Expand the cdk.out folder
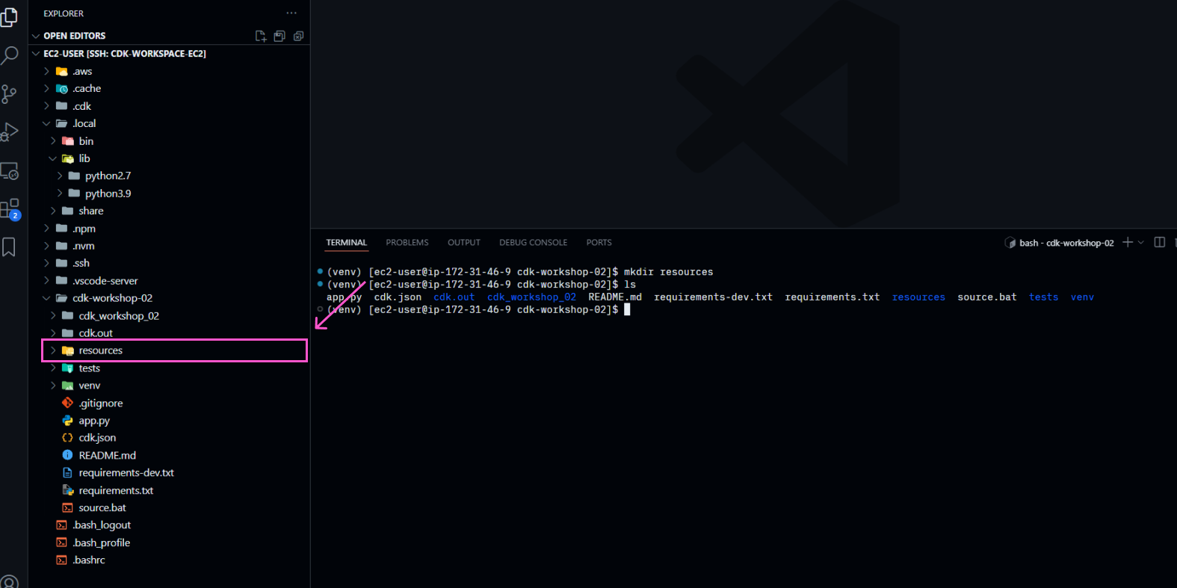 click(53, 332)
